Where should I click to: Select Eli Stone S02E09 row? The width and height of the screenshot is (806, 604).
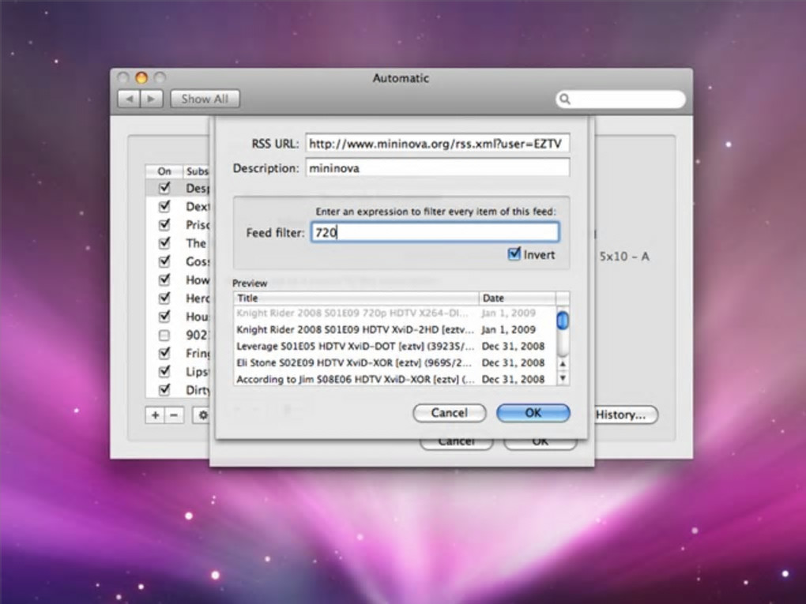395,362
